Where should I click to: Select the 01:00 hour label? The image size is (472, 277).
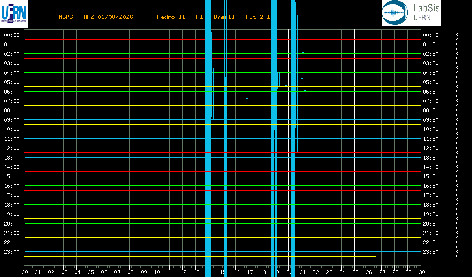click(12, 44)
